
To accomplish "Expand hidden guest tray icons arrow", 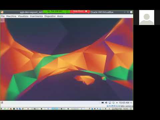I will point(117,103).
